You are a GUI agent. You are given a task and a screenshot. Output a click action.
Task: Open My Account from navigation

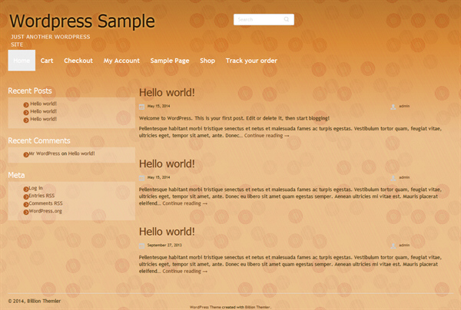tap(121, 61)
